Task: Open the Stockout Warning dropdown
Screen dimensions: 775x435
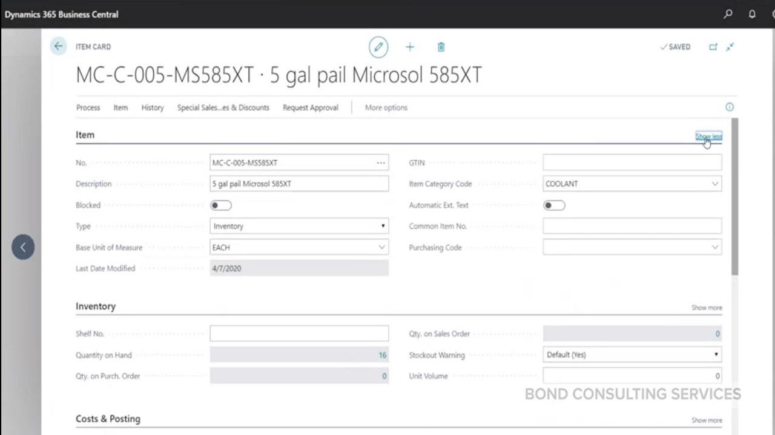Action: click(x=632, y=355)
